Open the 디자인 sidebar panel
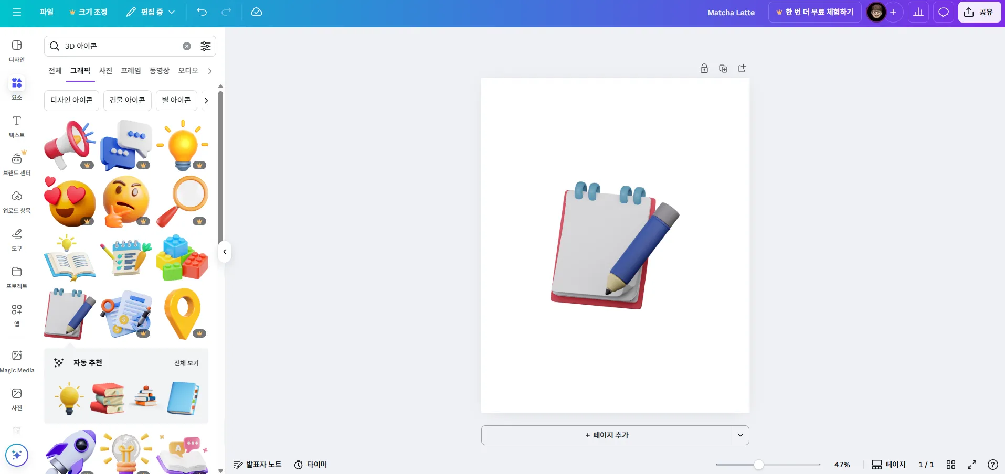This screenshot has width=1005, height=474. pyautogui.click(x=17, y=51)
